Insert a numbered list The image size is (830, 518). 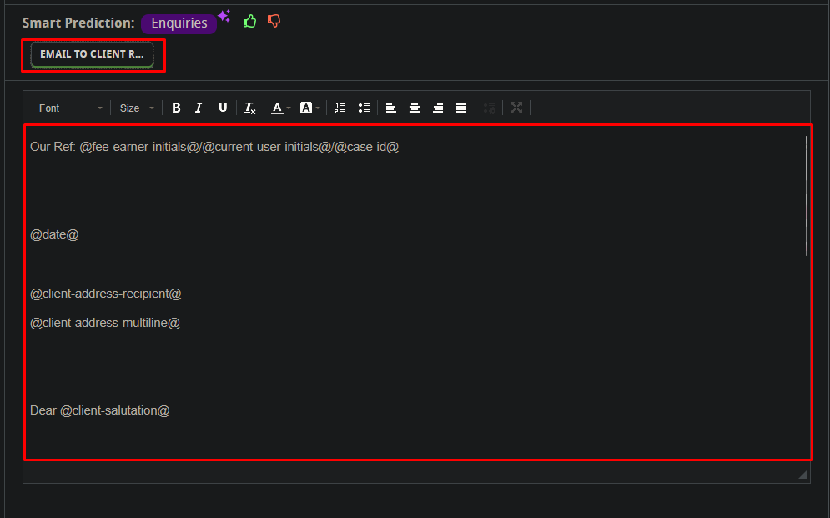pyautogui.click(x=340, y=108)
